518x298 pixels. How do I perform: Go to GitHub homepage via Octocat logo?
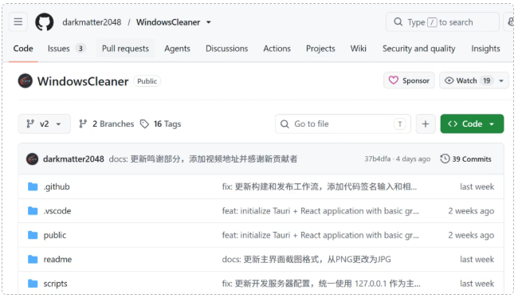coord(45,22)
